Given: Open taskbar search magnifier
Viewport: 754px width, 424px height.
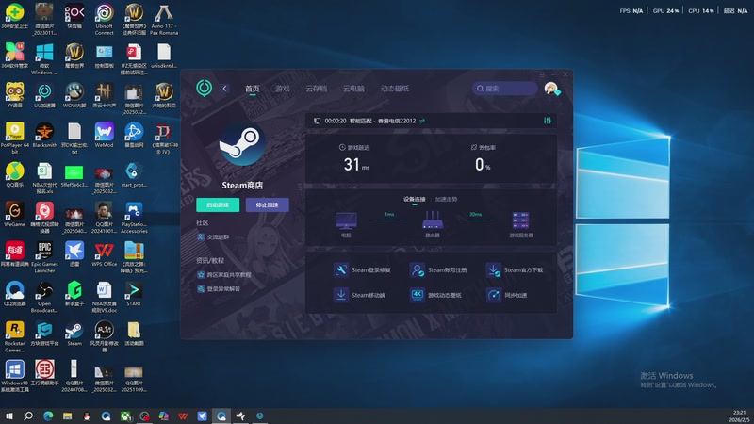Looking at the screenshot, I should point(28,416).
